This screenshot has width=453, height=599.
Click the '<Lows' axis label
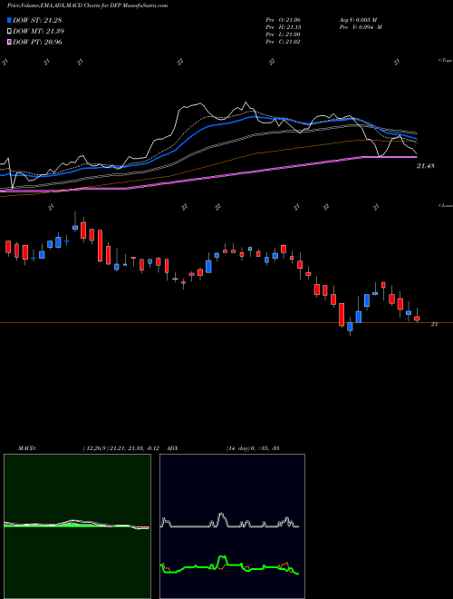pyautogui.click(x=445, y=205)
